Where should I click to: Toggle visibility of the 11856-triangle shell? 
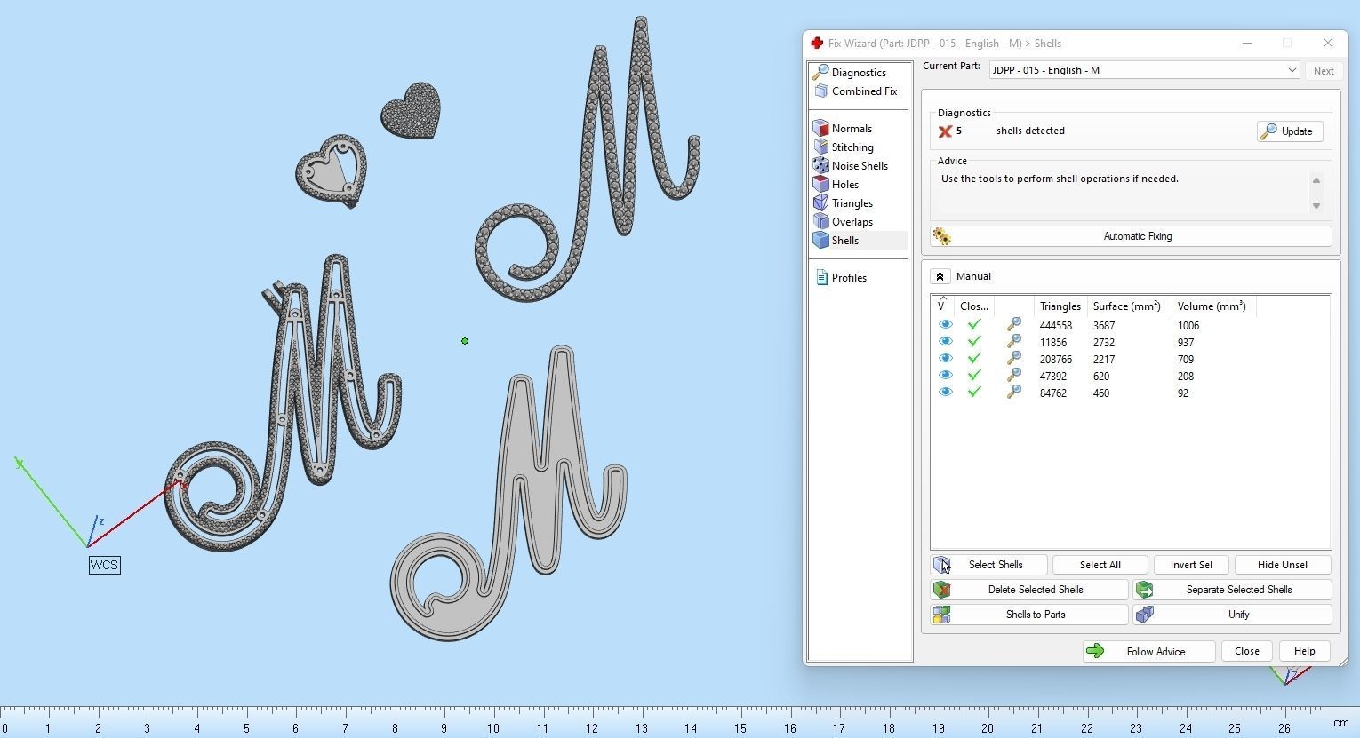point(945,342)
